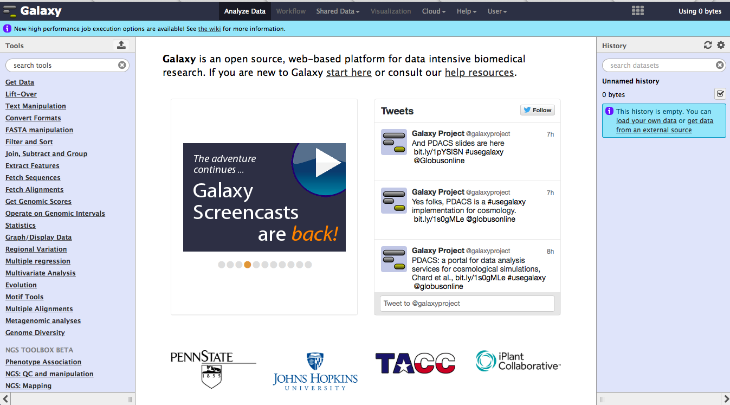Open the Cloud dropdown menu

[434, 11]
